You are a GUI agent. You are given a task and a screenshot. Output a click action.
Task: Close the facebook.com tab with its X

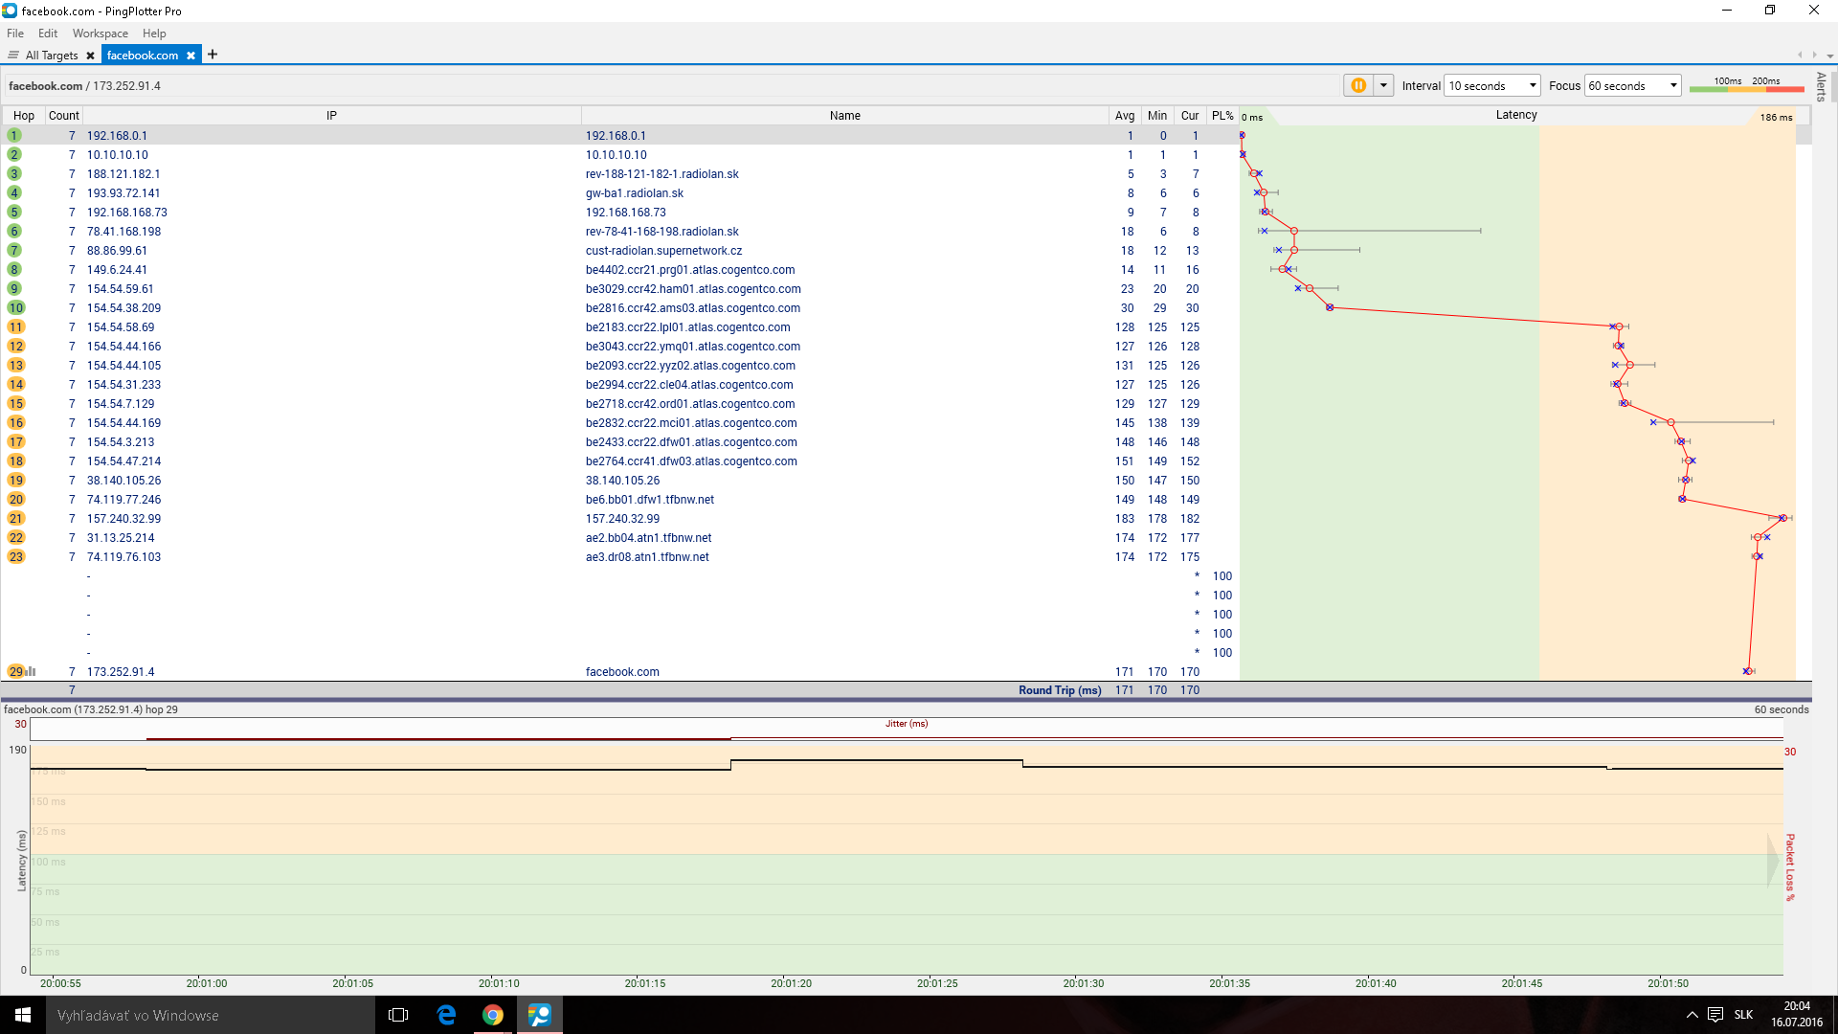(191, 56)
